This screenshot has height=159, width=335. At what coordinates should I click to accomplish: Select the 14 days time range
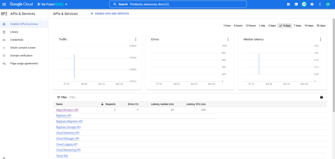tap(309, 25)
